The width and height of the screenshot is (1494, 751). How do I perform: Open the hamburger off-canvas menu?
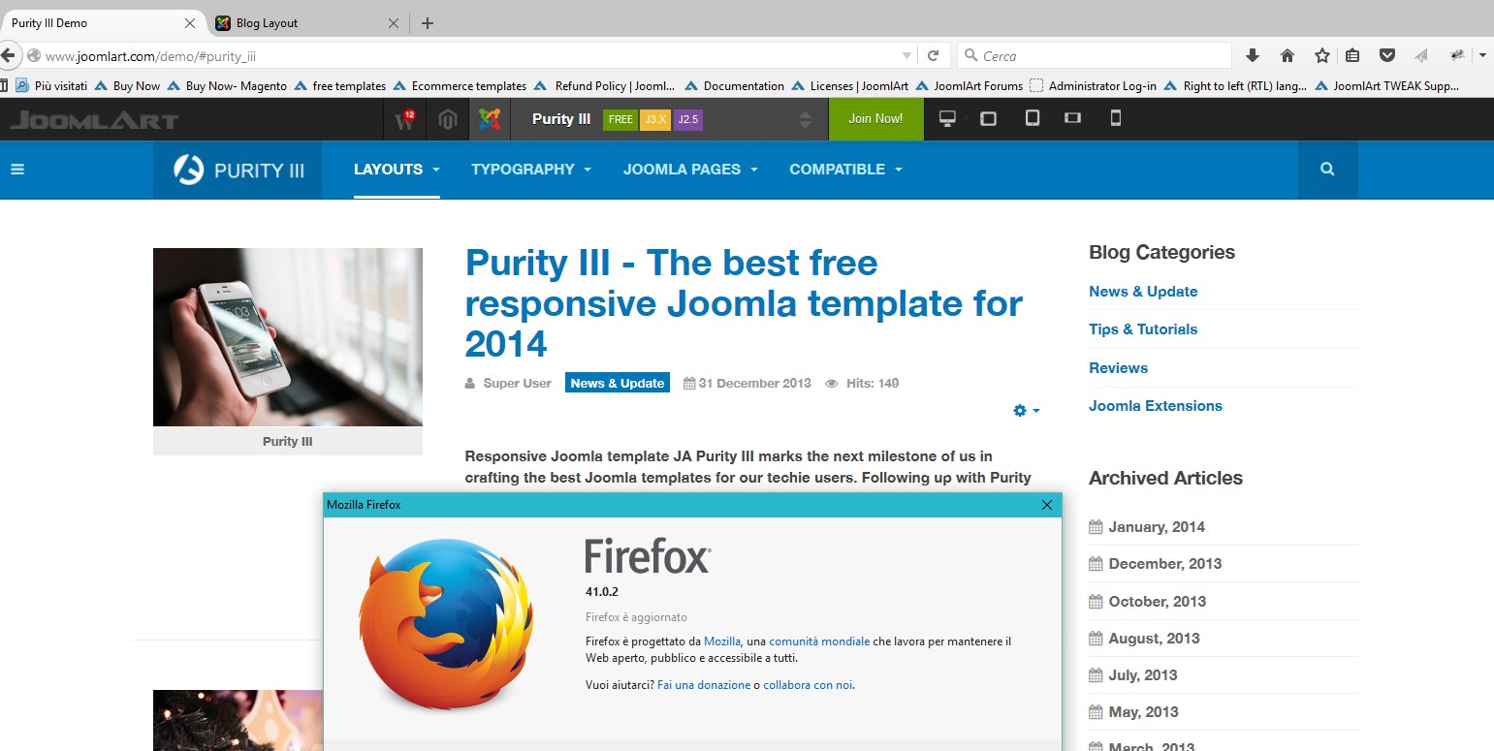coord(16,169)
